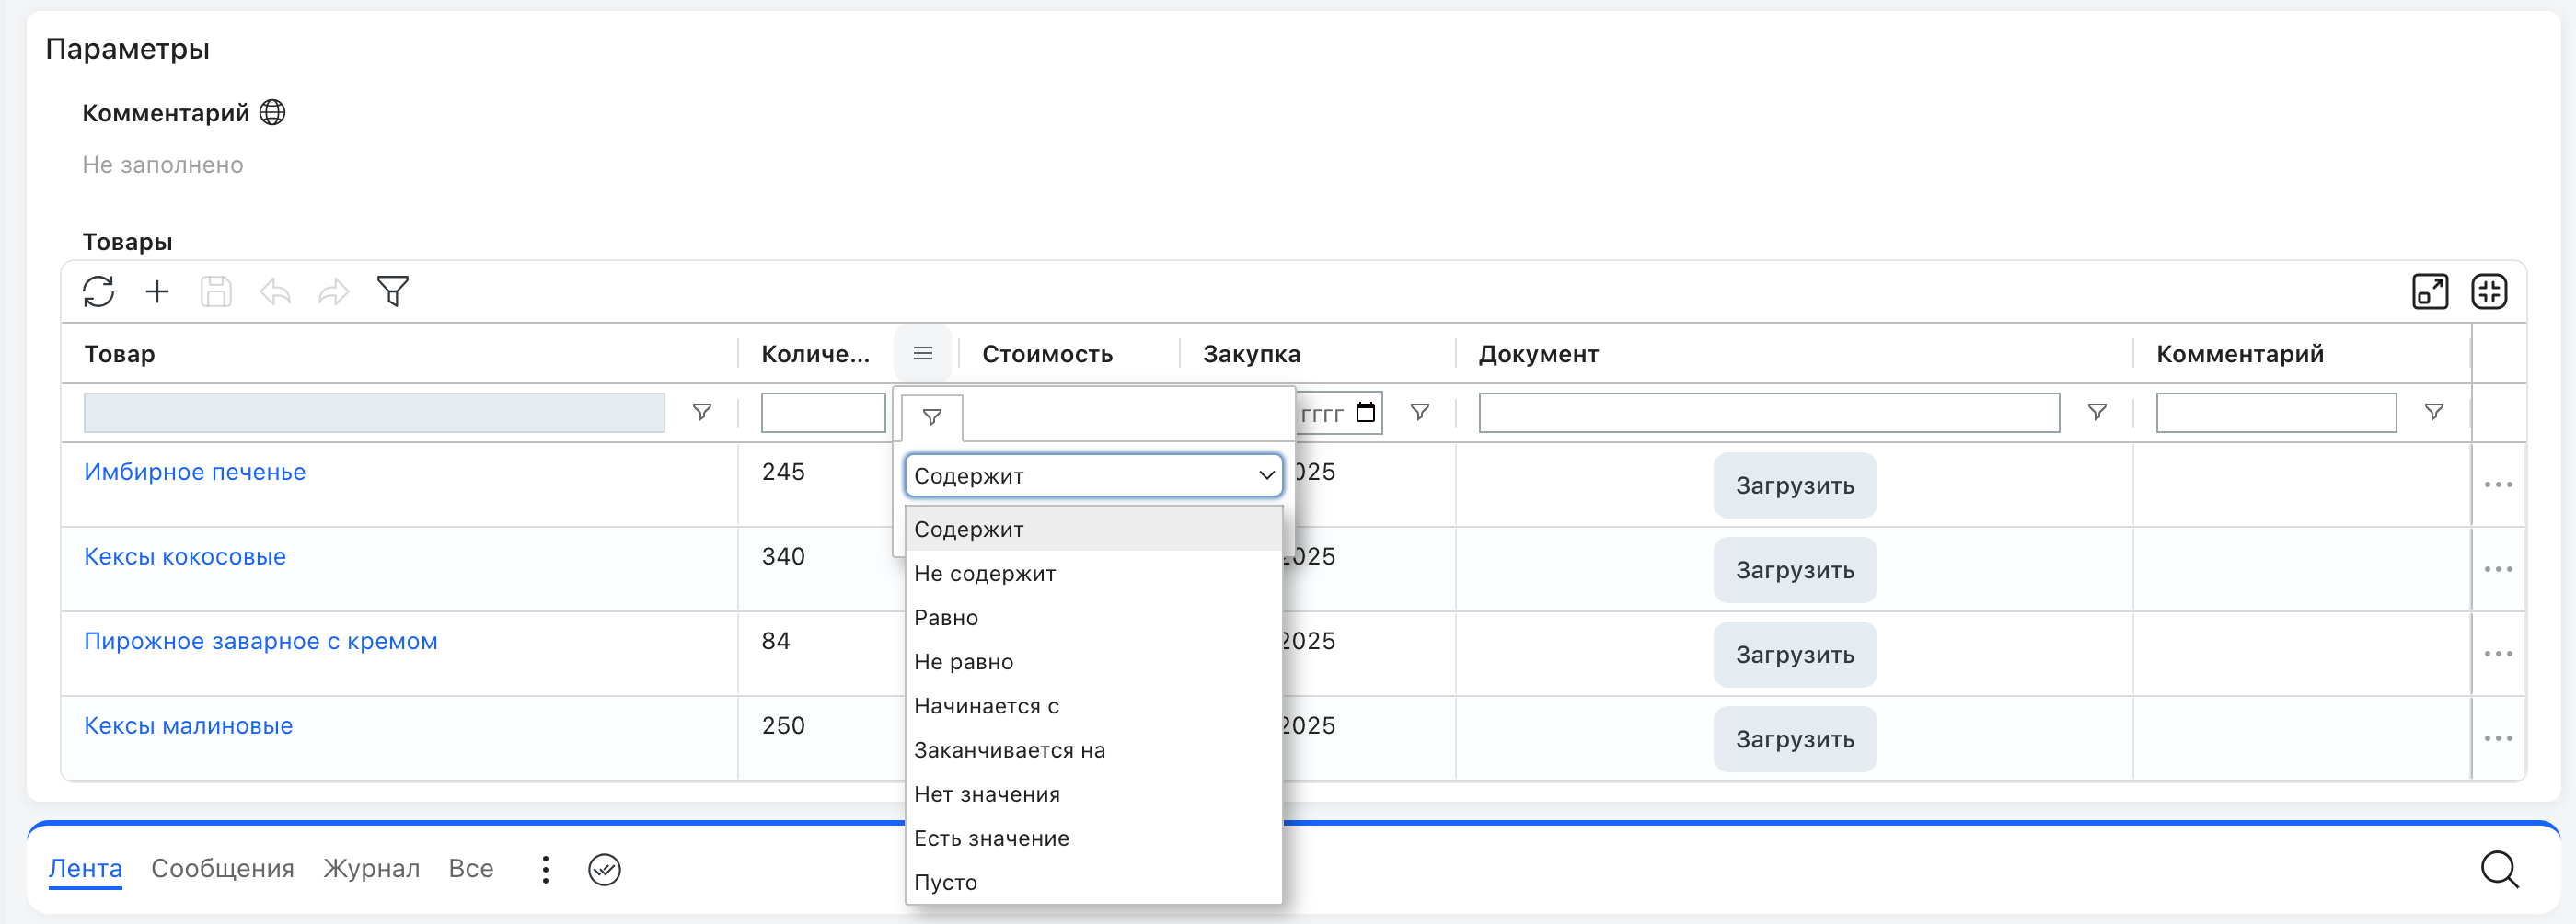
Task: Open the Кексы малиновые product link
Action: coord(189,726)
